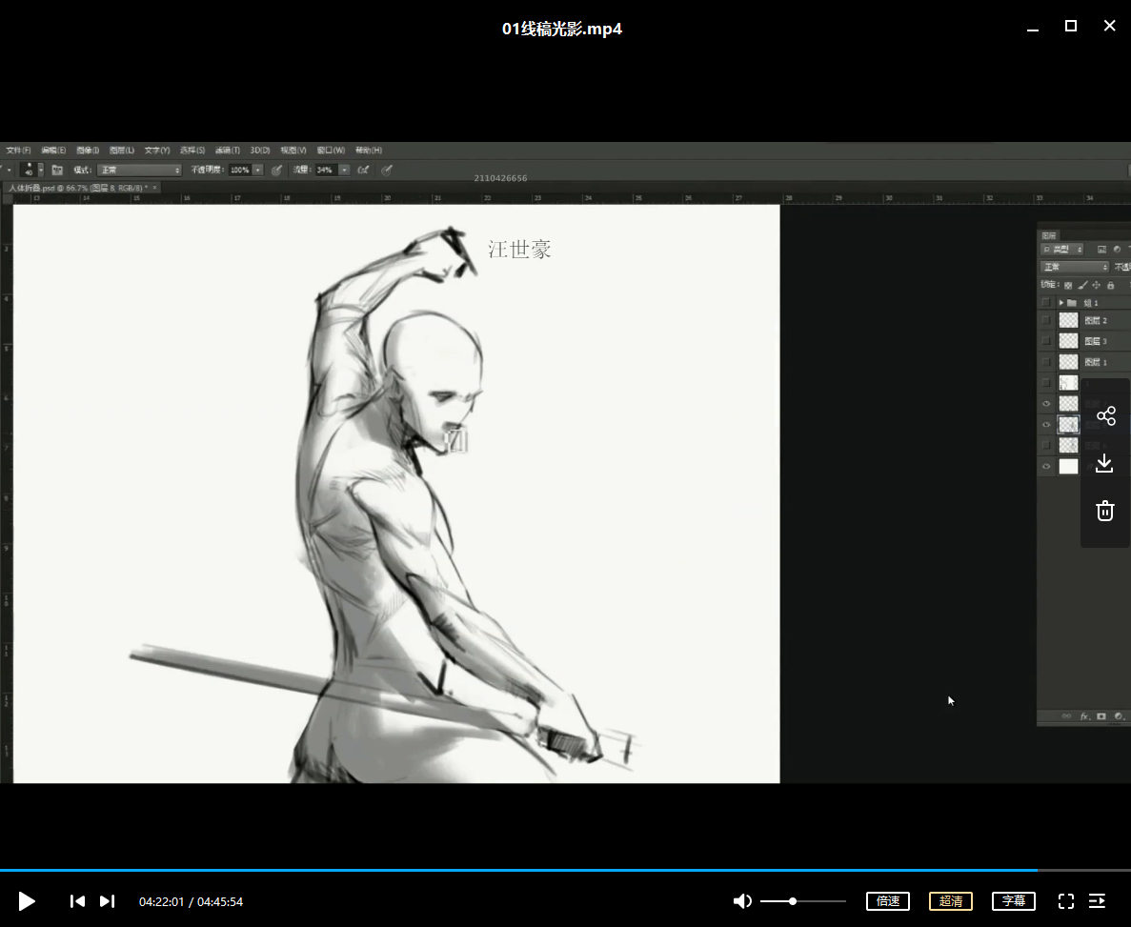Open the 倍速 playback speed options
Viewport: 1131px width, 927px height.
pos(888,901)
